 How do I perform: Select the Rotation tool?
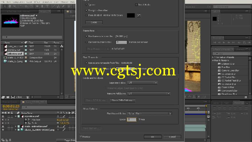point(21,6)
